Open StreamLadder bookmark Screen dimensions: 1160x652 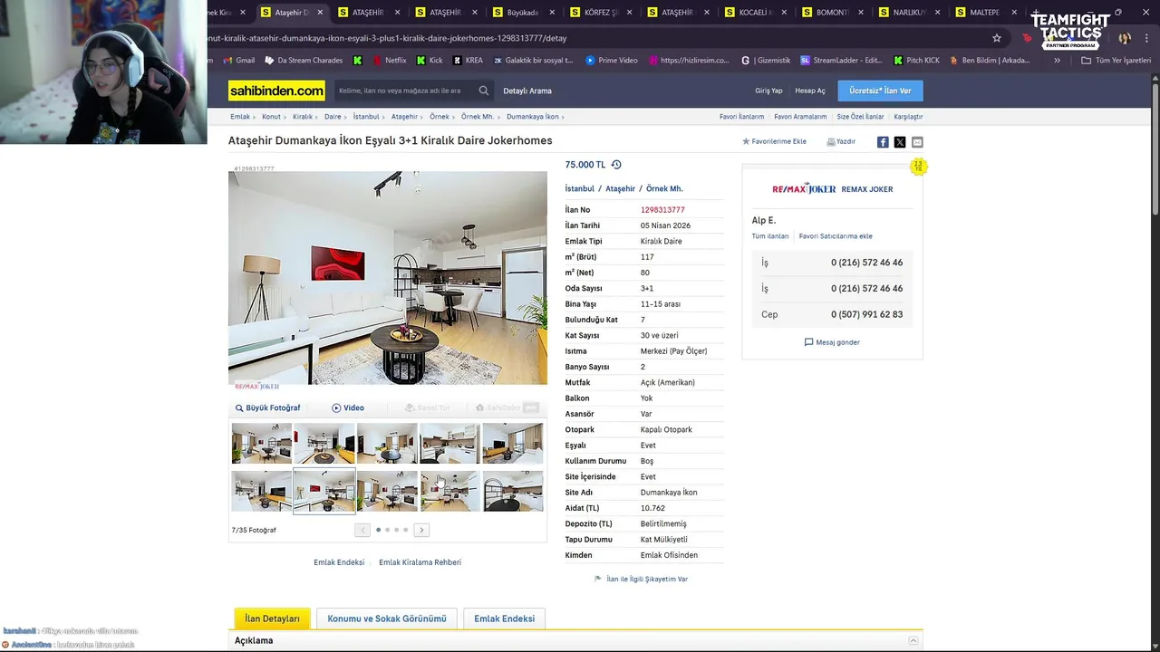click(841, 61)
